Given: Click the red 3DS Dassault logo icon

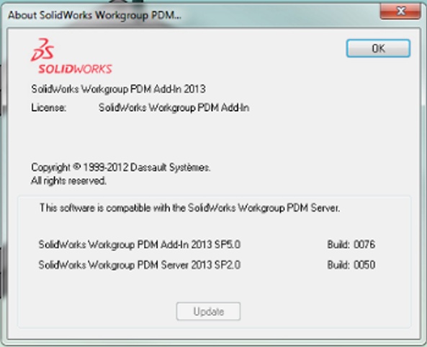Looking at the screenshot, I should pos(42,50).
